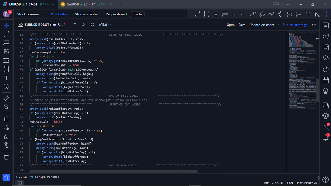Click the trash remove drawings icon
The width and height of the screenshot is (331, 186).
point(7,157)
